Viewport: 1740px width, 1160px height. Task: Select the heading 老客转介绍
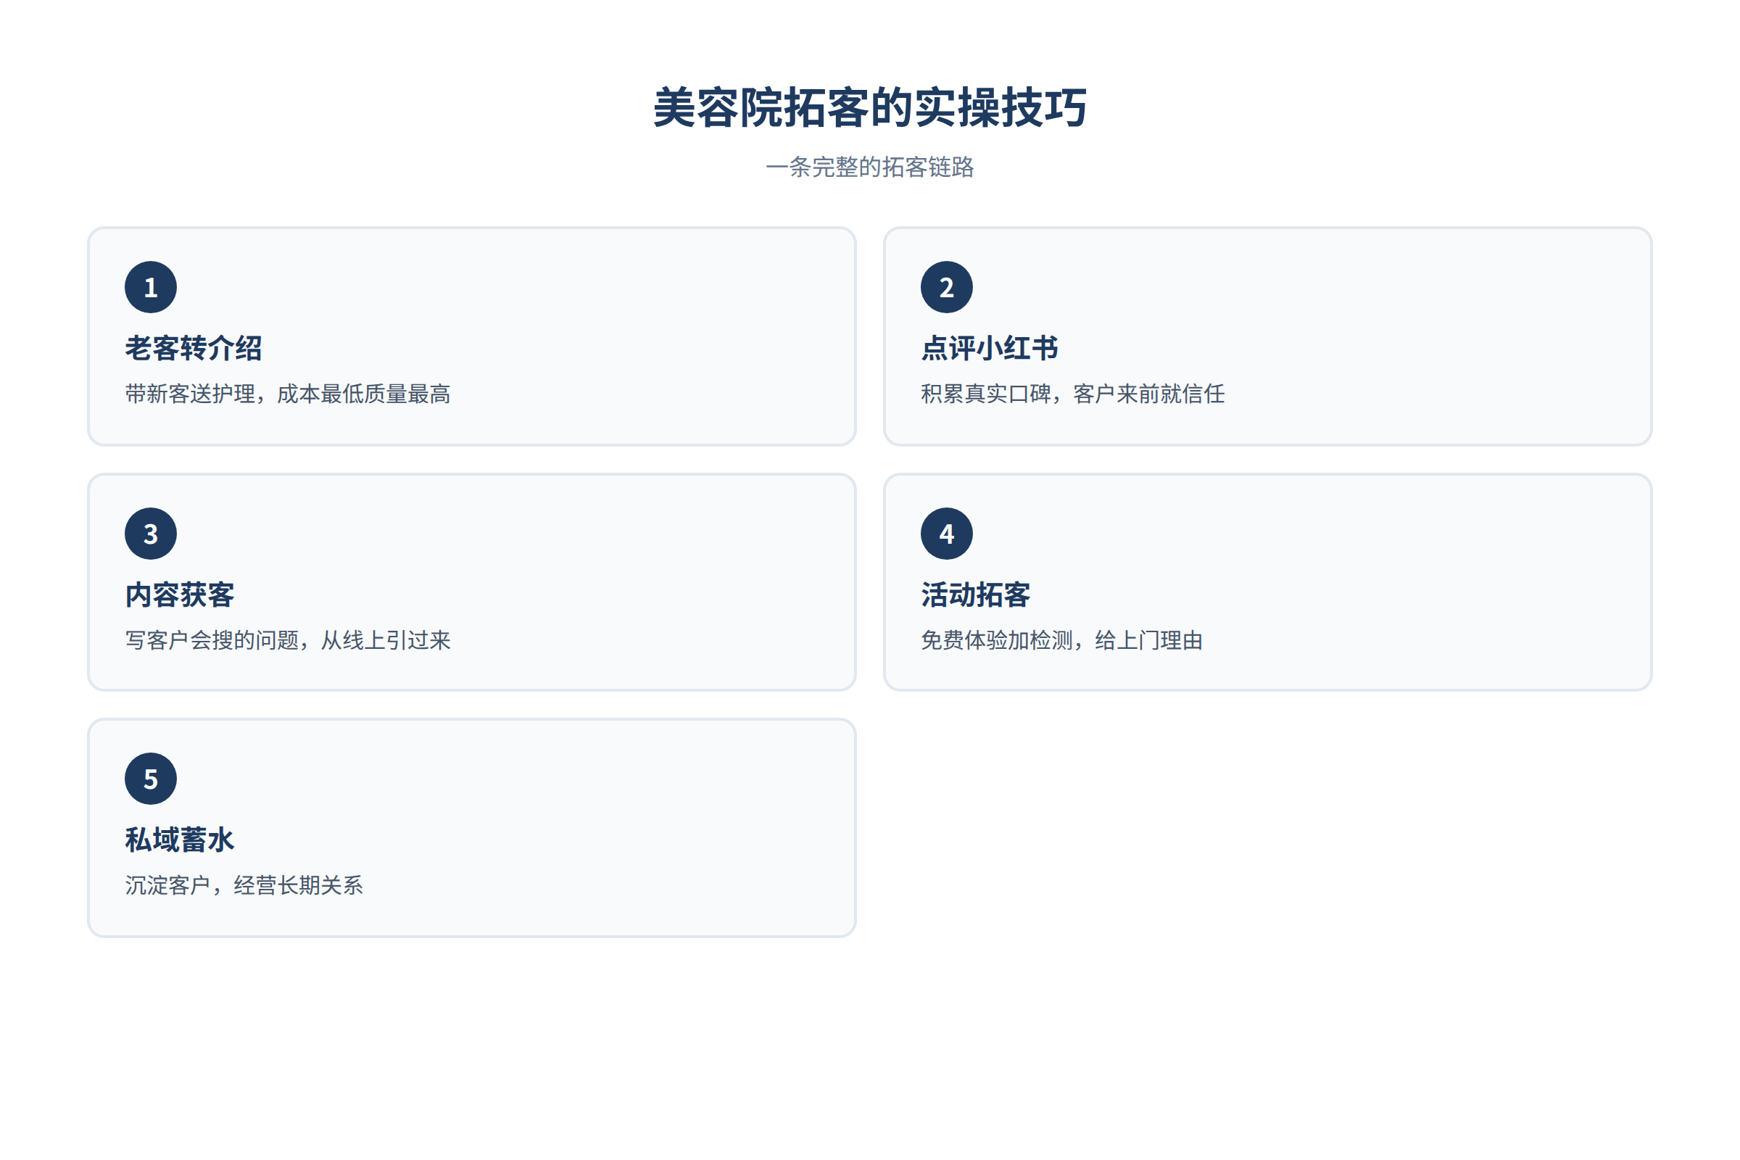click(x=193, y=349)
